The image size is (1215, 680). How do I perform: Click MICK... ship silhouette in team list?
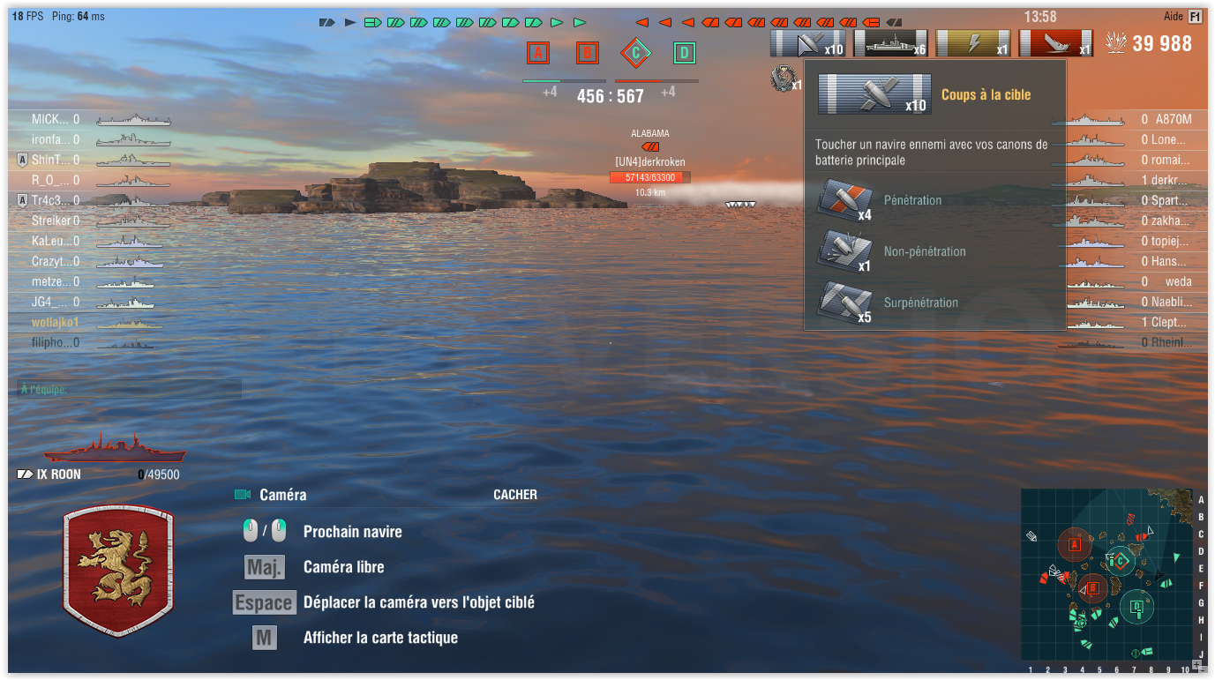[x=132, y=120]
